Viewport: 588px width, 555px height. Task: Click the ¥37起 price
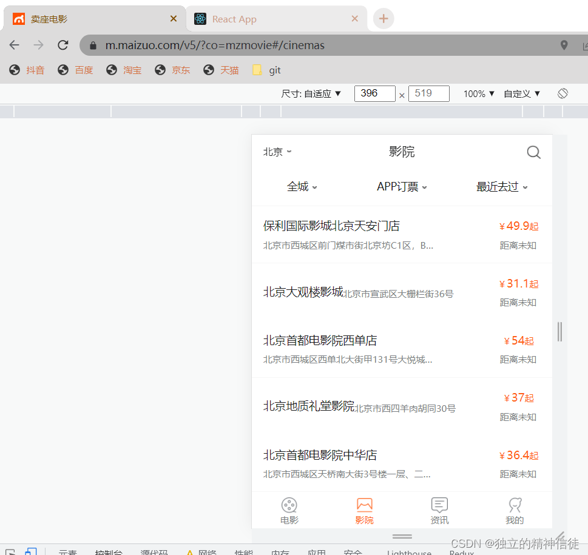519,398
